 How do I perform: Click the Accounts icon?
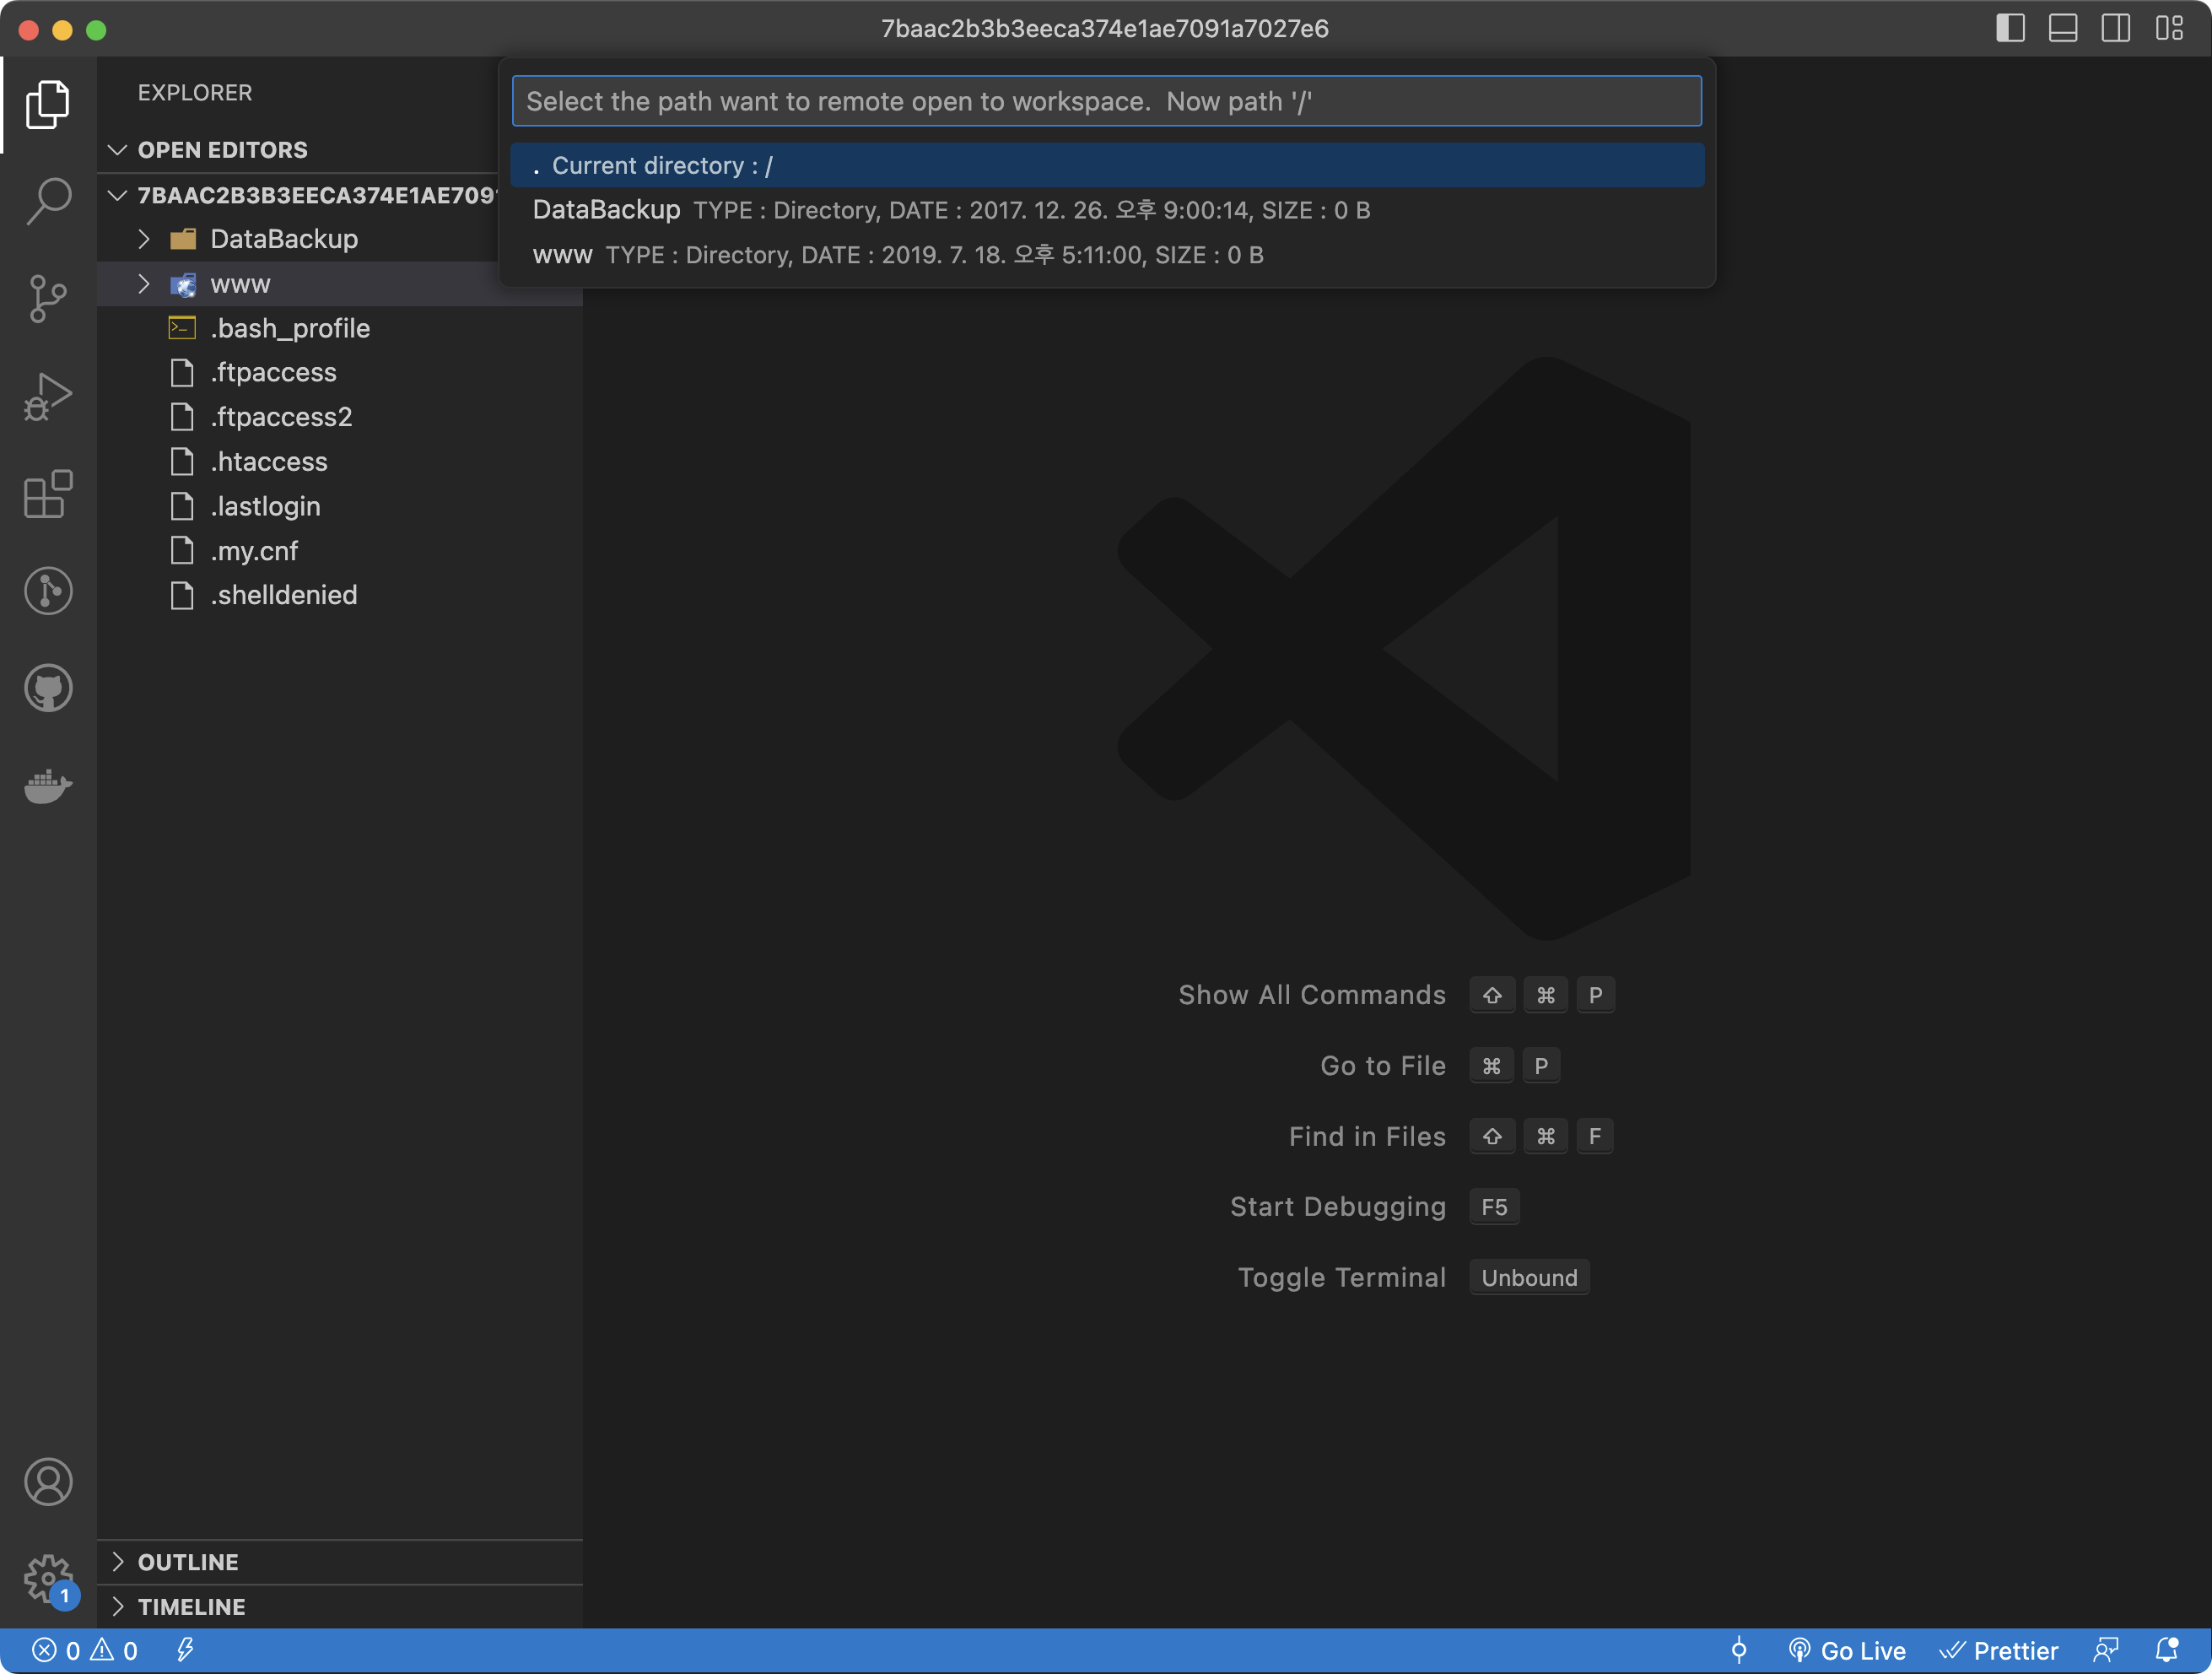(48, 1481)
